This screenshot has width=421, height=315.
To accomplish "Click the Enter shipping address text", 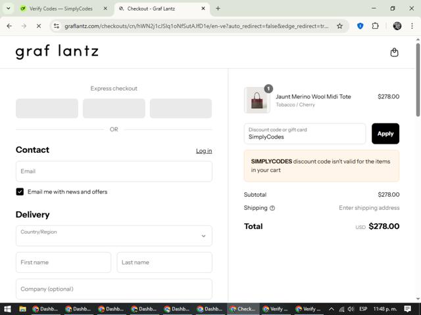I will (369, 208).
